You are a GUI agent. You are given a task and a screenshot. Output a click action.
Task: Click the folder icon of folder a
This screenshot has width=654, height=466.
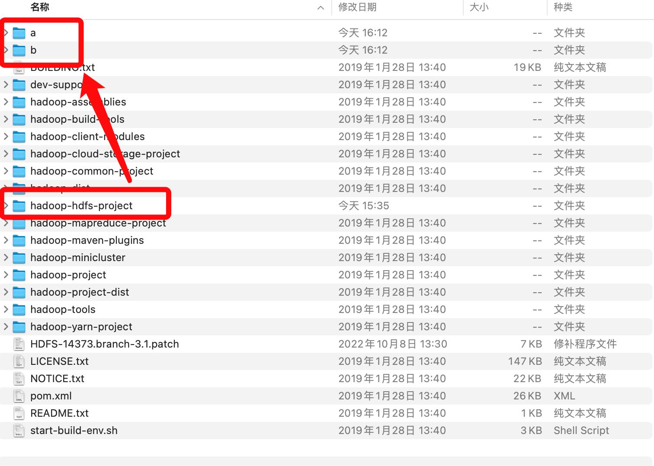(x=19, y=33)
